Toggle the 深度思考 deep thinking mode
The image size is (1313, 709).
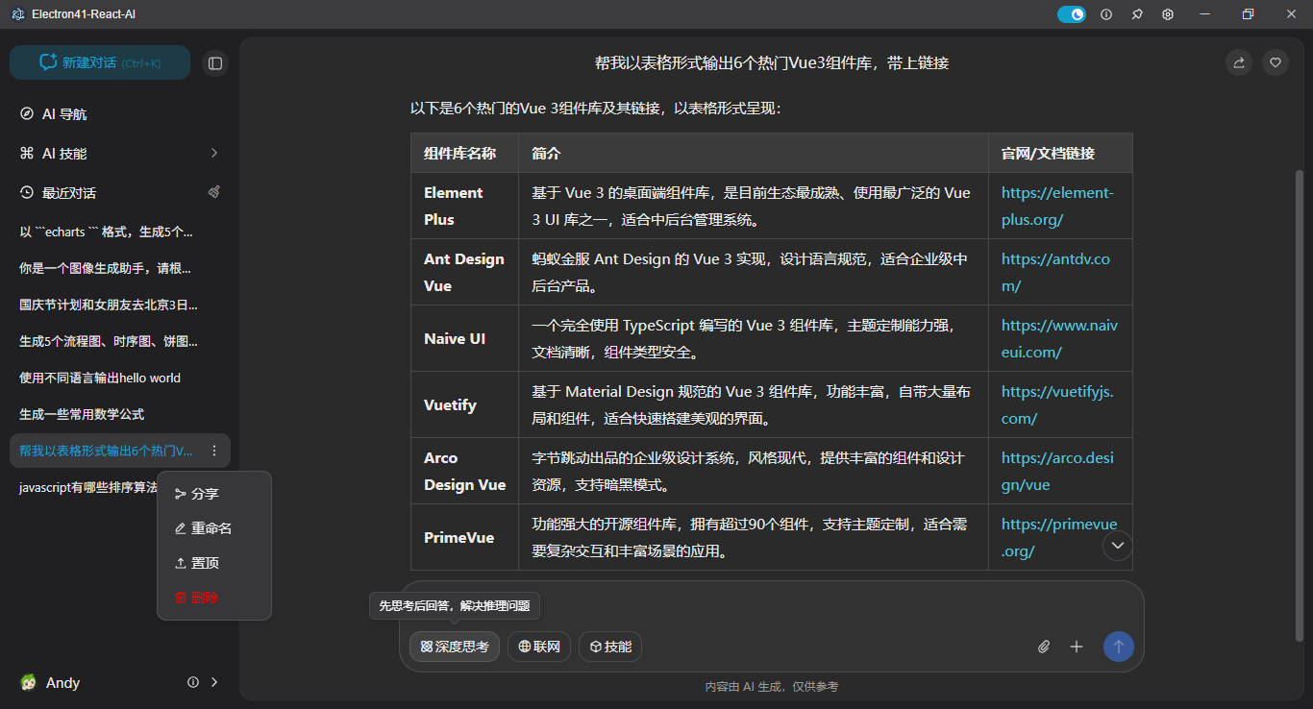[455, 647]
